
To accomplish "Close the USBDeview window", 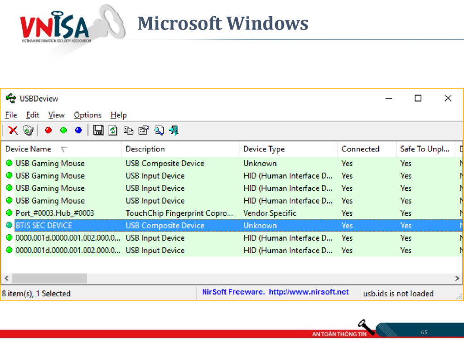I will (x=448, y=98).
